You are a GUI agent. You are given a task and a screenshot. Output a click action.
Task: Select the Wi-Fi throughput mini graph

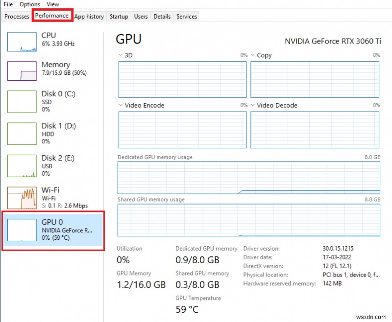pyautogui.click(x=22, y=198)
